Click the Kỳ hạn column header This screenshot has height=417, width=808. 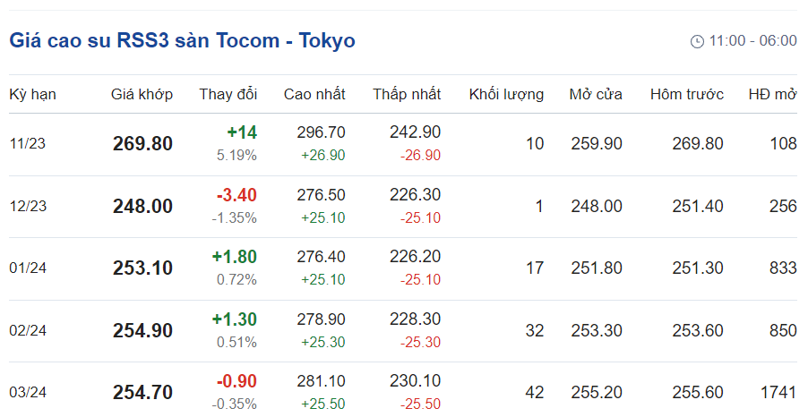32,94
